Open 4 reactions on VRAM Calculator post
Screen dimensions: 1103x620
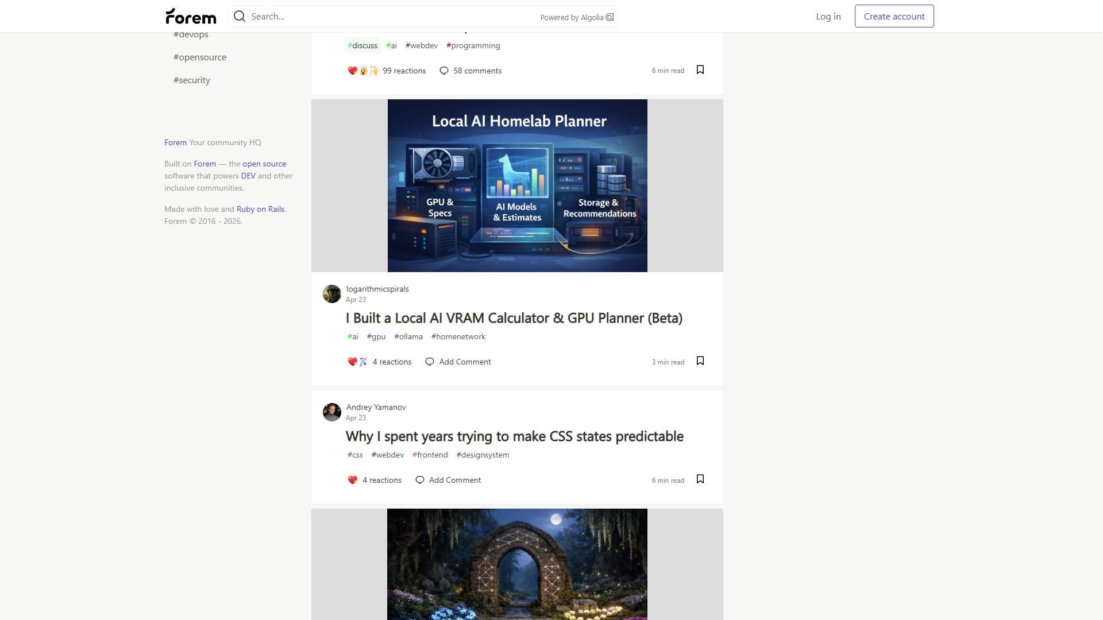pyautogui.click(x=392, y=362)
